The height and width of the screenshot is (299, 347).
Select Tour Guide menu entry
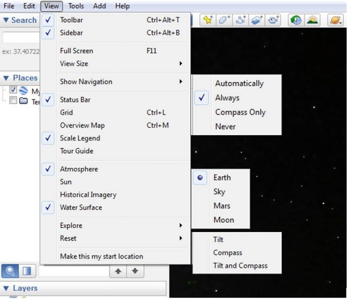pyautogui.click(x=115, y=151)
